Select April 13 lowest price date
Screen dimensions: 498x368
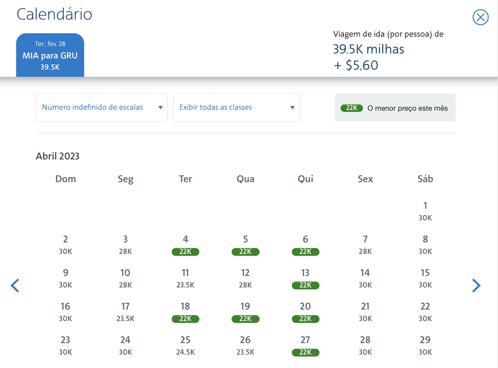[x=305, y=278]
